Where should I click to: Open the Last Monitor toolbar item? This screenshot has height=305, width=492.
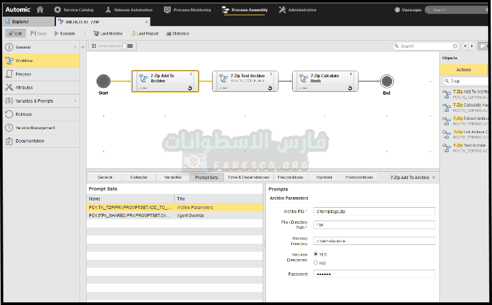pos(107,33)
